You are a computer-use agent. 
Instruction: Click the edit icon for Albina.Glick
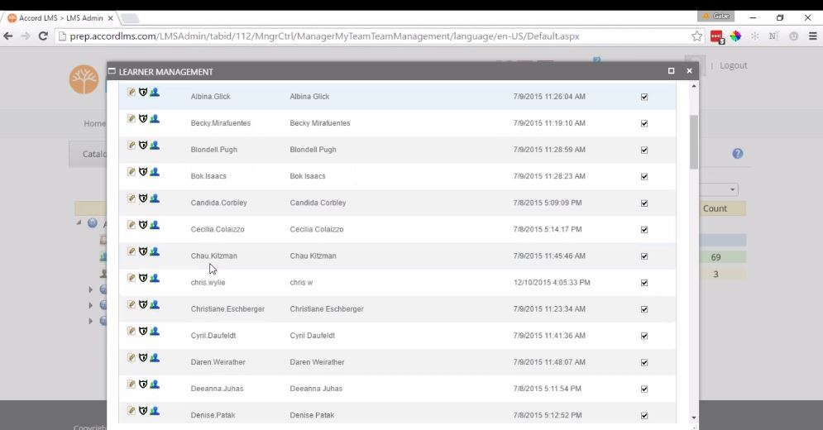(x=132, y=93)
